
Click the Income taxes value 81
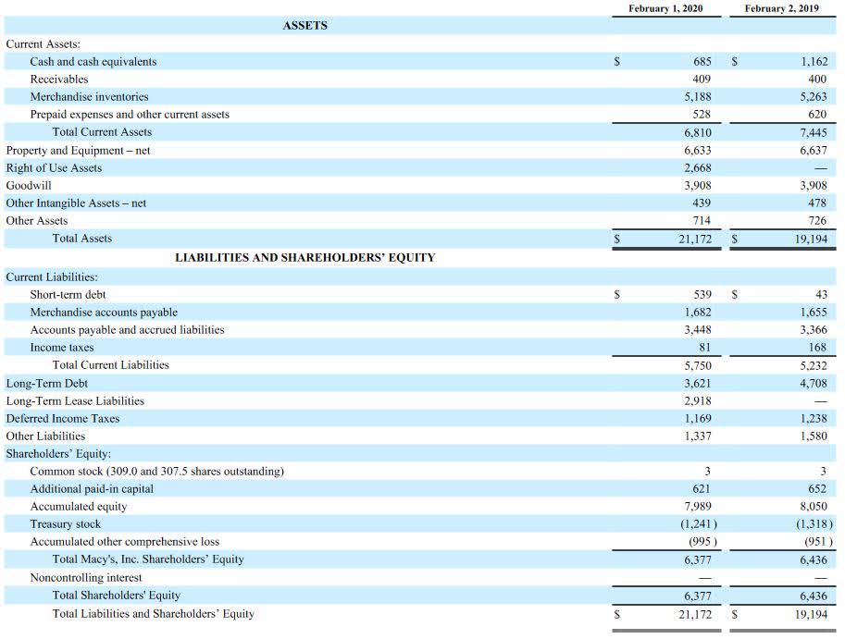pos(705,347)
